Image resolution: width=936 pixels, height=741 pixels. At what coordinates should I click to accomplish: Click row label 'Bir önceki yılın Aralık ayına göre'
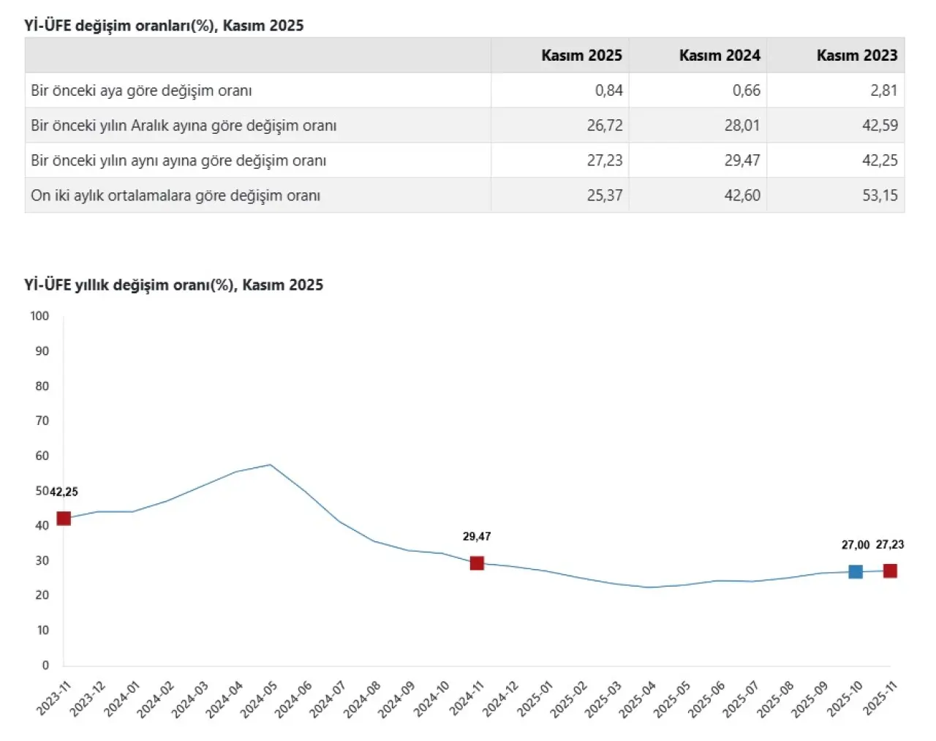(x=184, y=126)
